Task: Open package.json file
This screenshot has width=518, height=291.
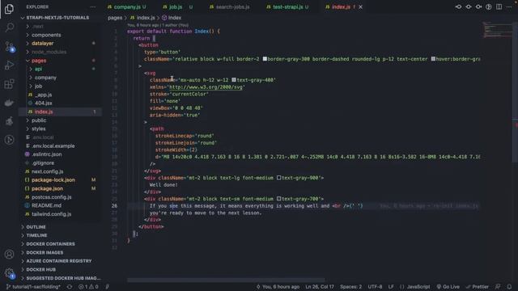Action: pos(47,188)
